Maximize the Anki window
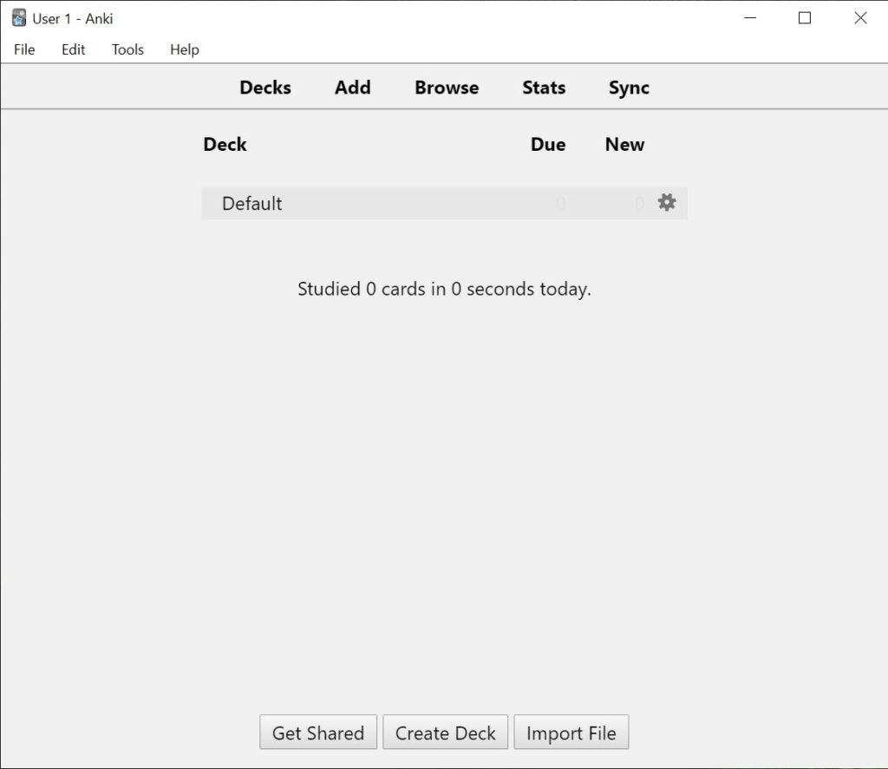 point(804,18)
